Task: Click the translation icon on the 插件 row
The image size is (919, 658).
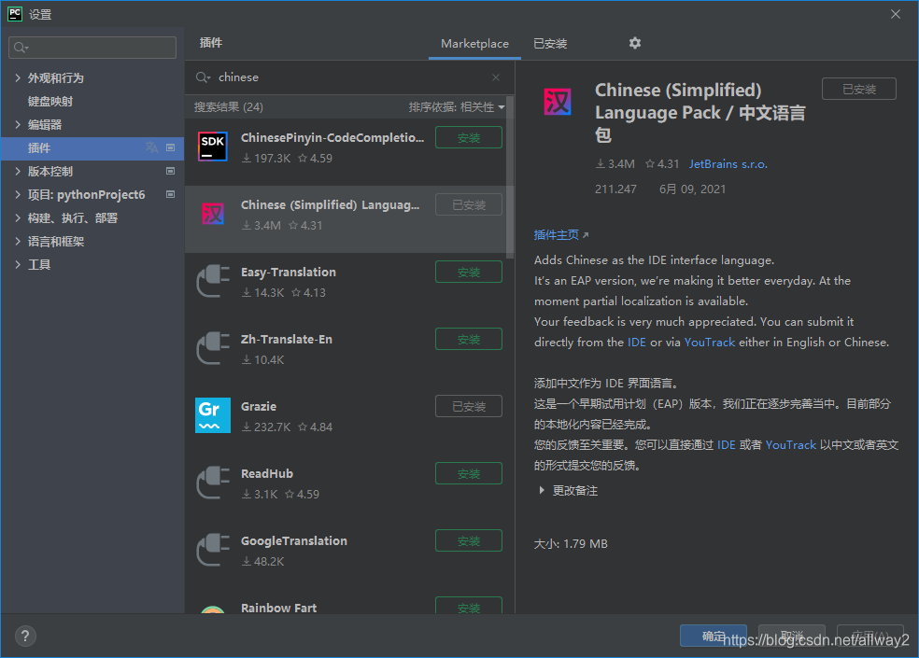Action: pos(152,147)
